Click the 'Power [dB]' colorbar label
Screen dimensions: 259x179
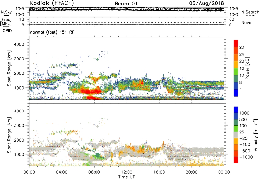pyautogui.click(x=247, y=68)
